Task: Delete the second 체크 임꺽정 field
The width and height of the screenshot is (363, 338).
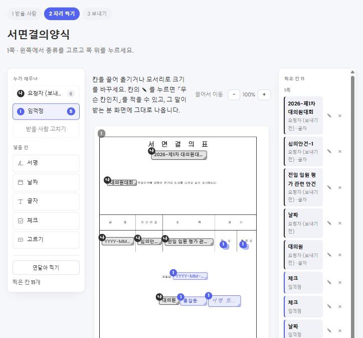Action: pos(340,306)
